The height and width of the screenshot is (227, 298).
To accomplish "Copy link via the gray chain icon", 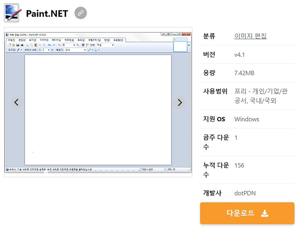I will [x=81, y=13].
